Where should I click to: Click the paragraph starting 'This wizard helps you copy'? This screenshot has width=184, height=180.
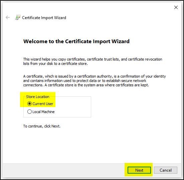93,61
